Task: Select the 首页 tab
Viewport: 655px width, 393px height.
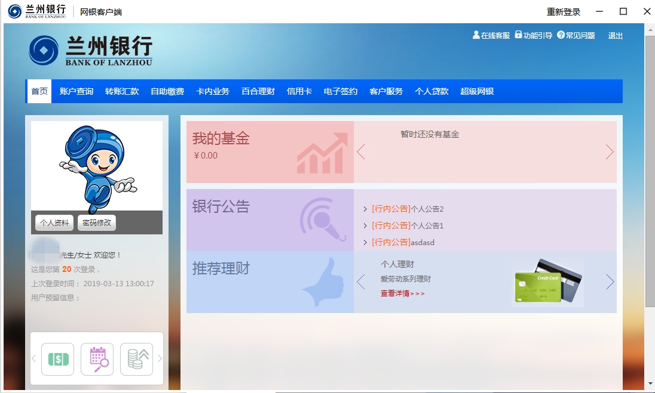Action: [39, 91]
